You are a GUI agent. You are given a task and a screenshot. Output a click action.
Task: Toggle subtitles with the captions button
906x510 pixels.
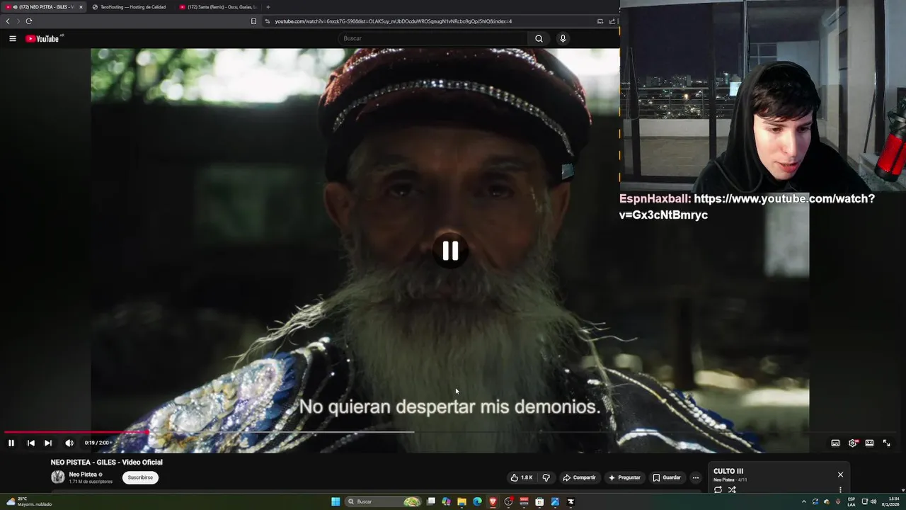(x=835, y=443)
